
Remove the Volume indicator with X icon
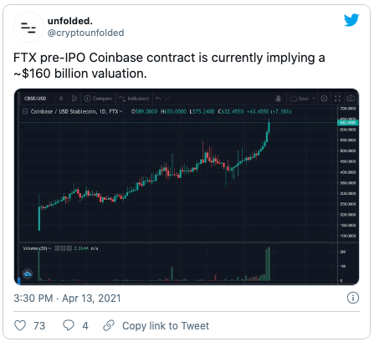[69, 248]
